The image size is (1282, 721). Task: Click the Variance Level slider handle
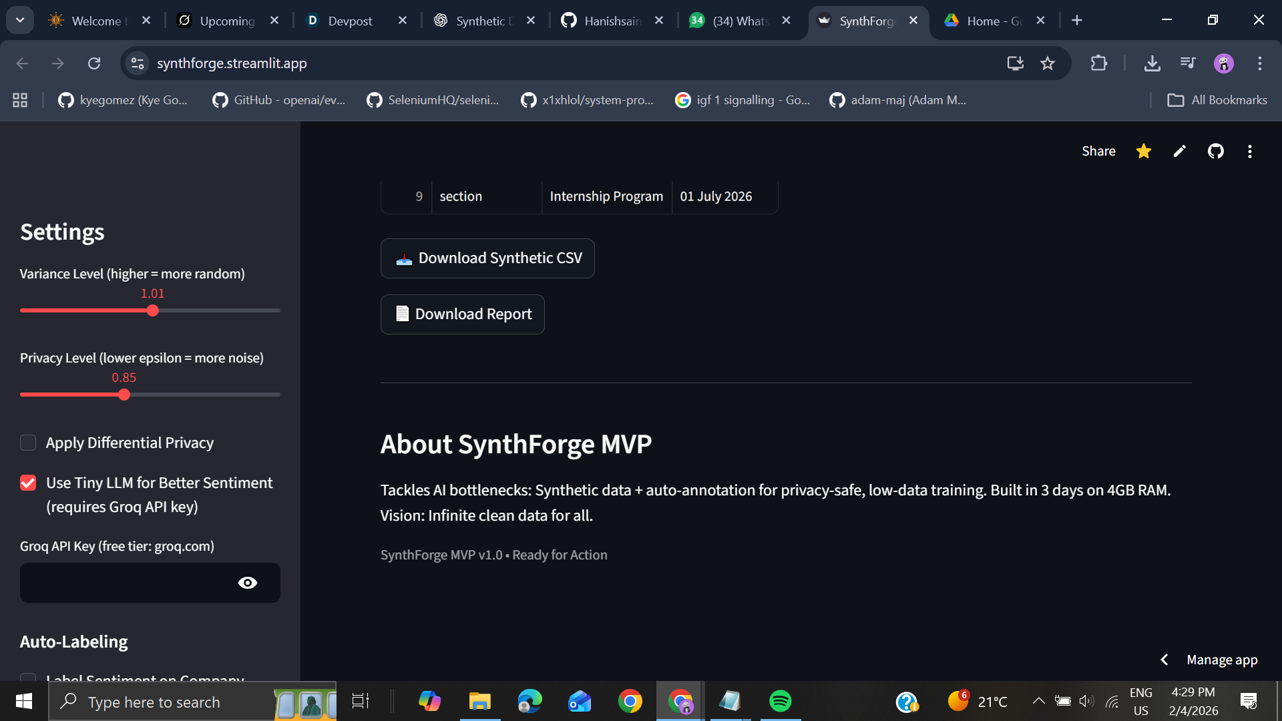click(153, 310)
